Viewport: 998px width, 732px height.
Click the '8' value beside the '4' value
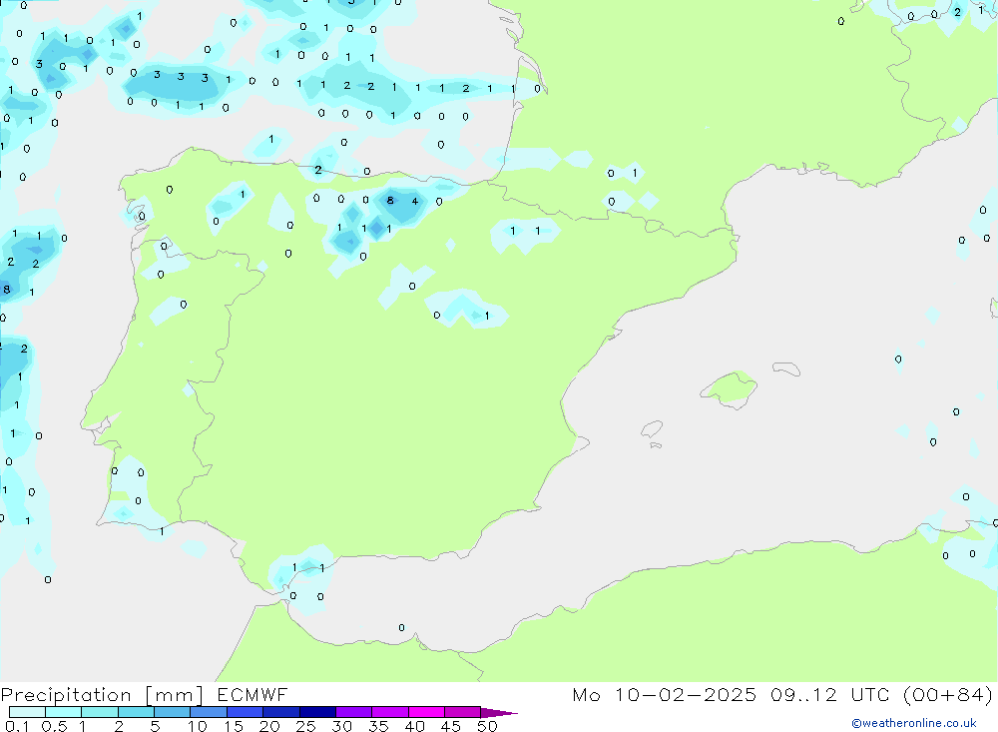pyautogui.click(x=390, y=201)
